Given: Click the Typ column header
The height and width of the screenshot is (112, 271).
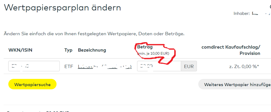Looking at the screenshot, I should tap(68, 50).
